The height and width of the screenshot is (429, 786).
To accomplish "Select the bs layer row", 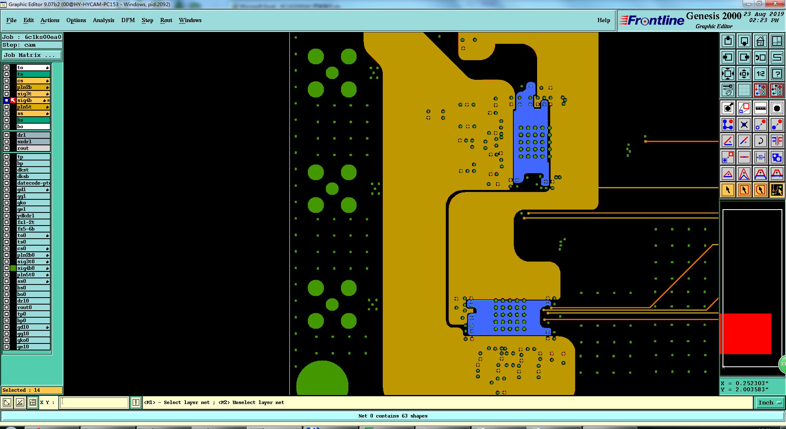I will (33, 120).
